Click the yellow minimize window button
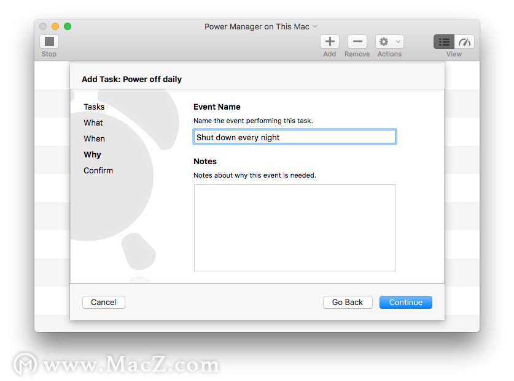Viewport: 514px width, 381px height. (55, 26)
